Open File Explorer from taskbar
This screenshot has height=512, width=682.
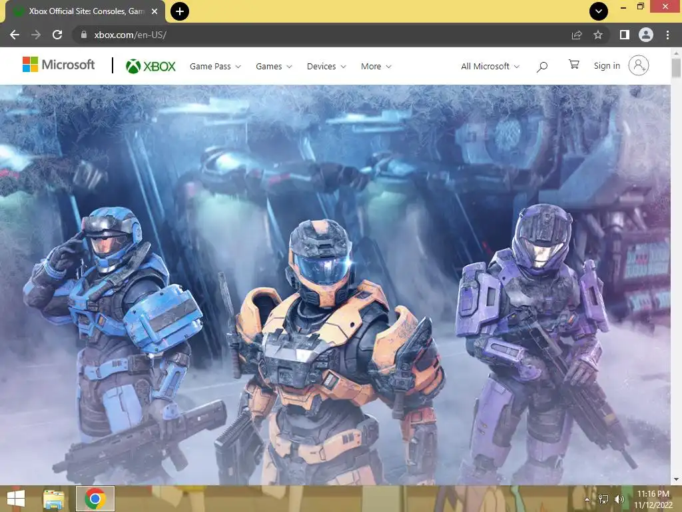pyautogui.click(x=54, y=499)
